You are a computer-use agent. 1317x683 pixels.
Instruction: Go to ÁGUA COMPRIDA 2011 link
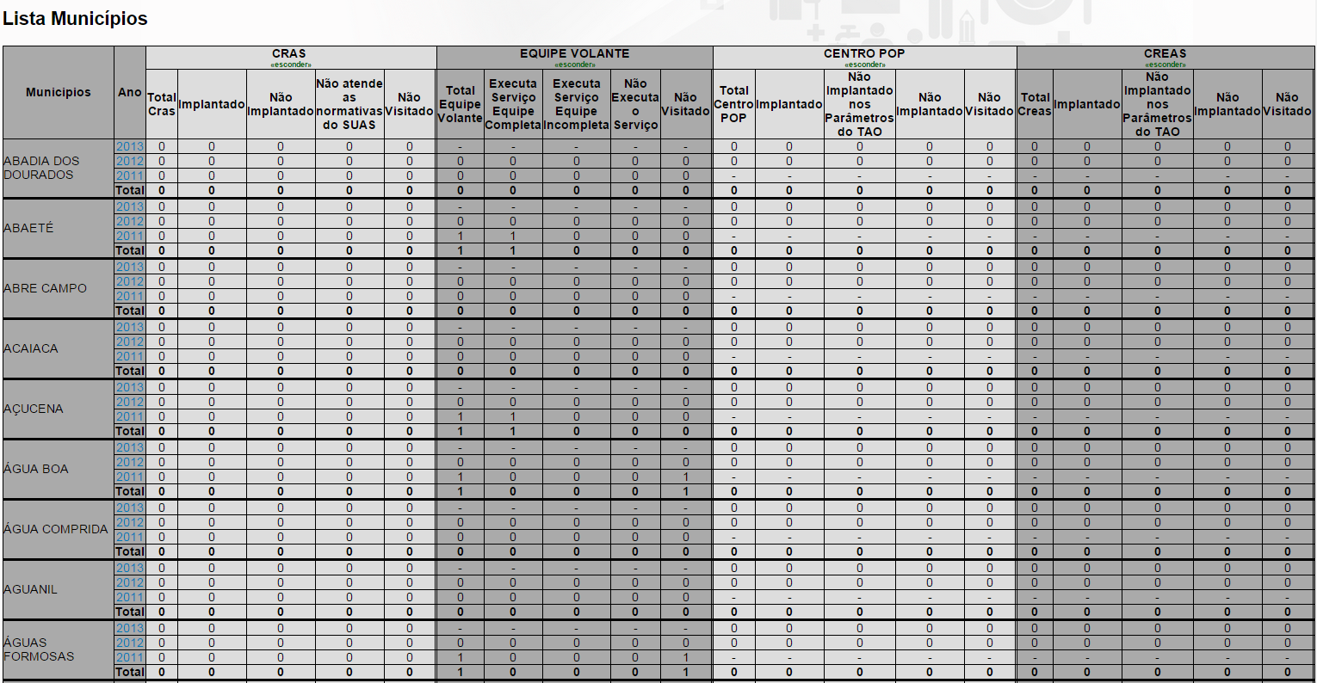tap(130, 538)
